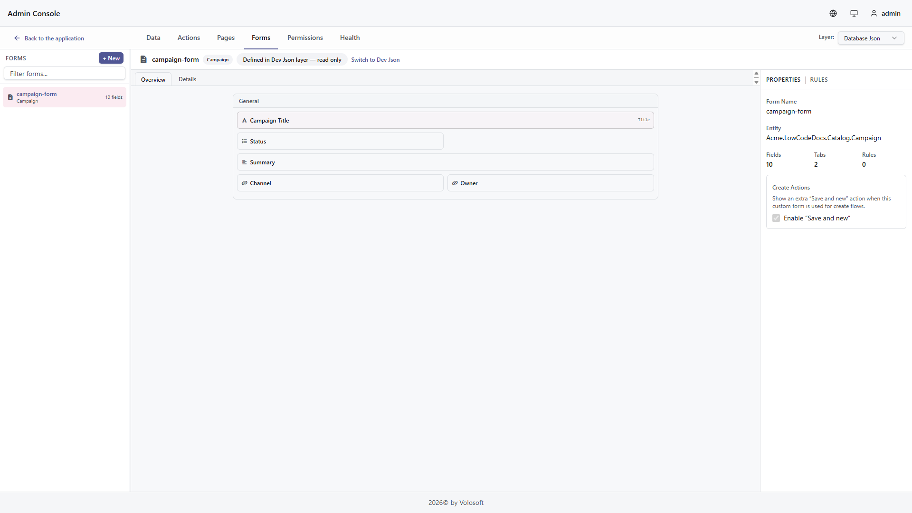This screenshot has height=513, width=912.
Task: Select the Owner field
Action: tap(551, 183)
